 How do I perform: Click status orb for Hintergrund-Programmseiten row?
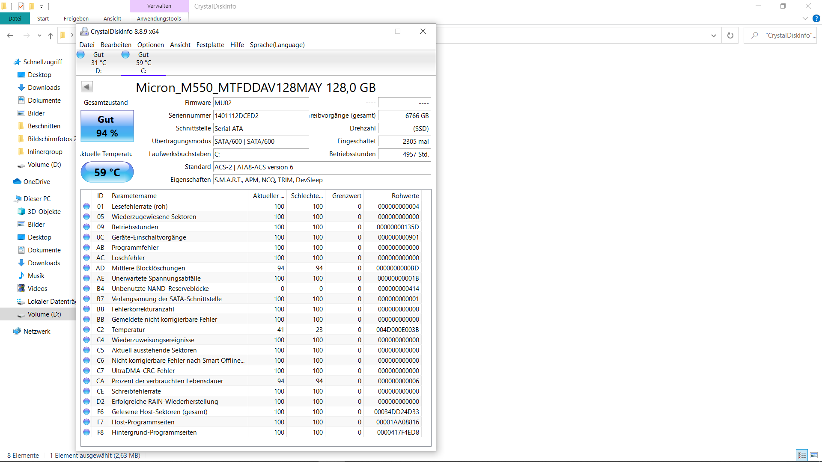click(86, 432)
